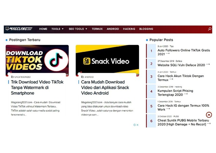Click Snack Video excerpt starting Ada banyak cara
Image resolution: width=216 pixels, height=153 pixels.
click(107, 108)
